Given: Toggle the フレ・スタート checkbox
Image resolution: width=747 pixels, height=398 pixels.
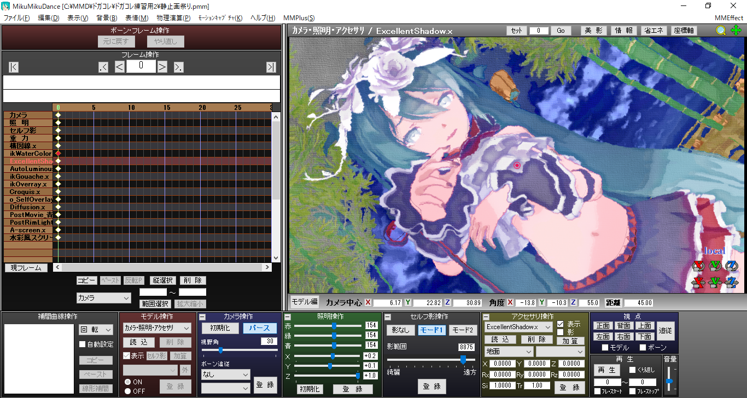Looking at the screenshot, I should 597,391.
